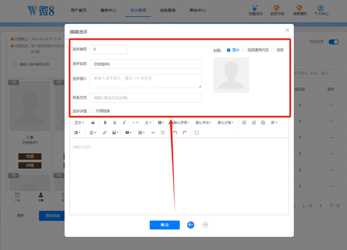Click the 选手名称 input field
This screenshot has height=250, width=347.
tap(145, 64)
